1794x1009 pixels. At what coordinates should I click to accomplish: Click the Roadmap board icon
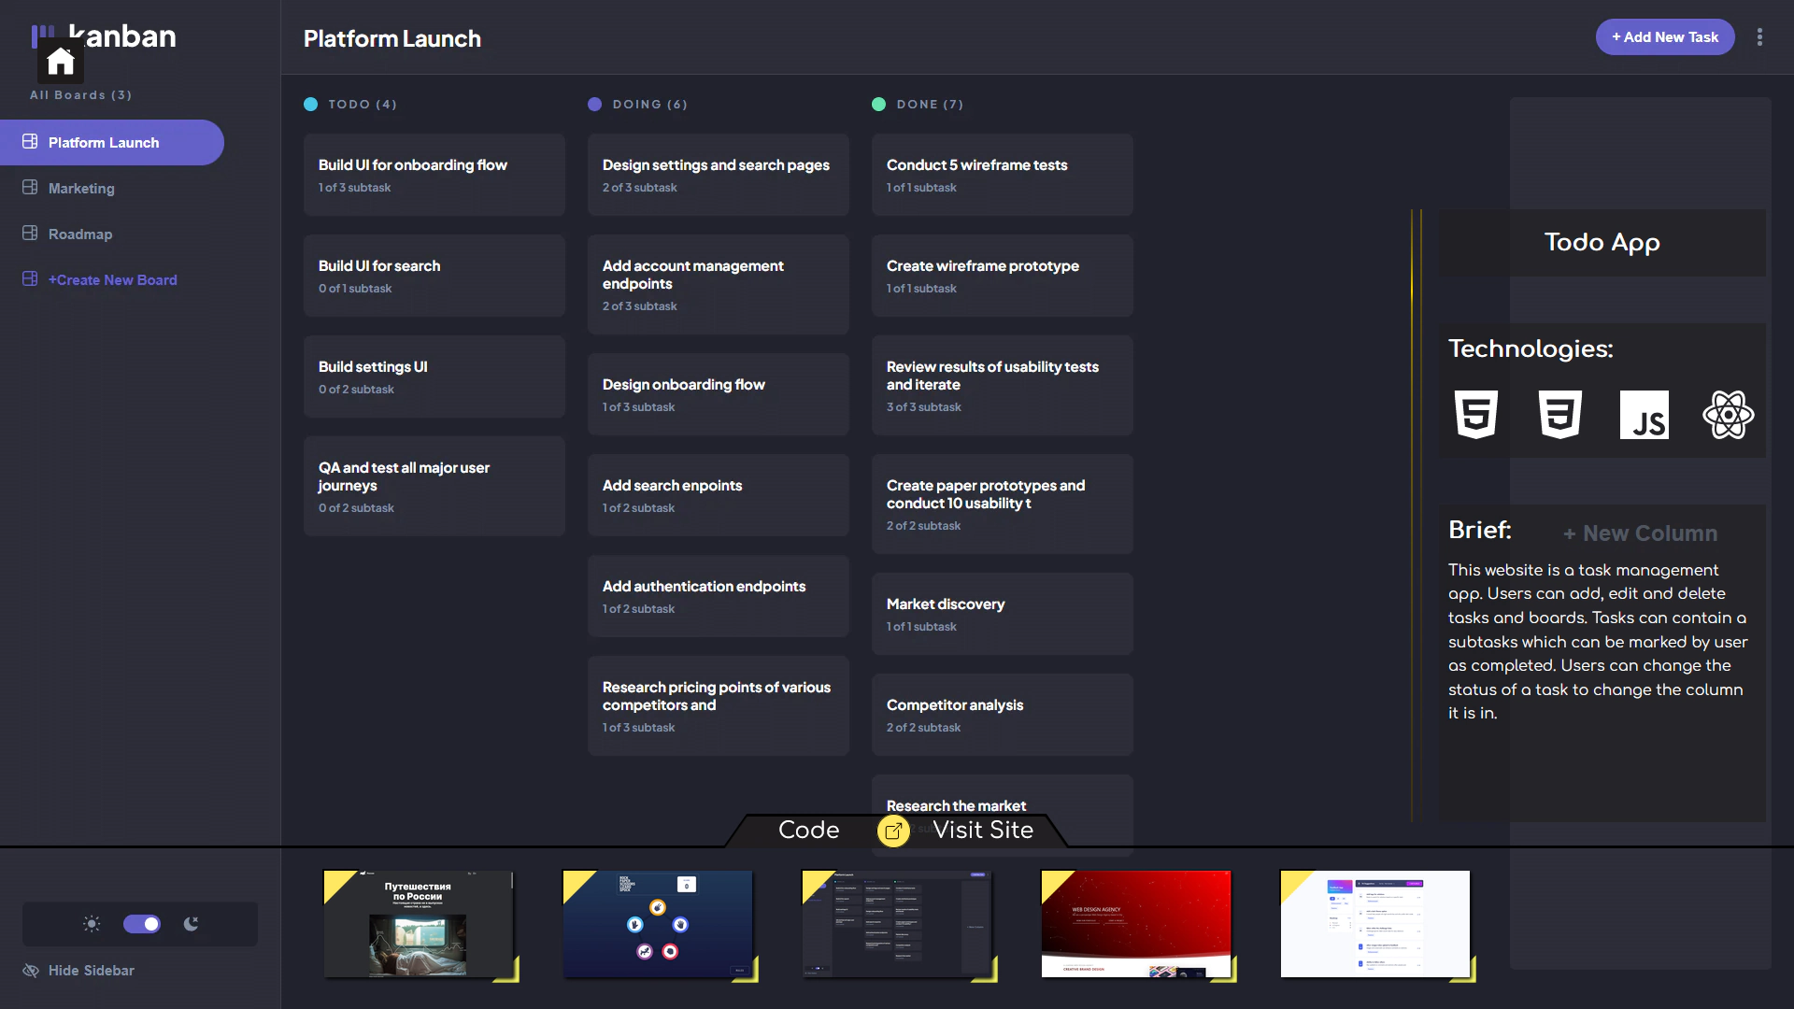pos(30,234)
